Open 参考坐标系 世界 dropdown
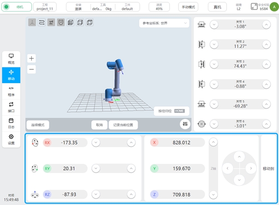The width and height of the screenshot is (279, 205). tap(164, 24)
